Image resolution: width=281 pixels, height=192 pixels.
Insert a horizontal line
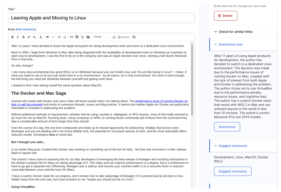[82, 37]
